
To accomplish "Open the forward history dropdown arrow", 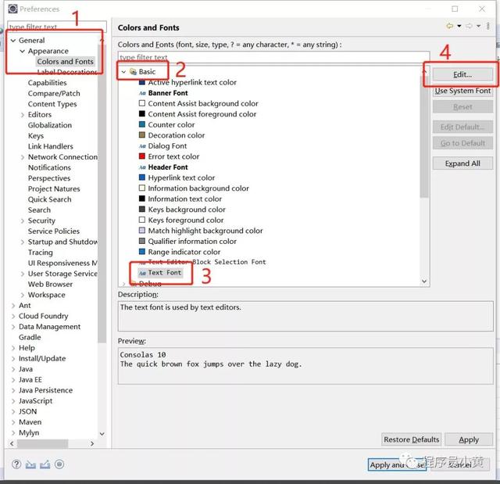I will (478, 26).
